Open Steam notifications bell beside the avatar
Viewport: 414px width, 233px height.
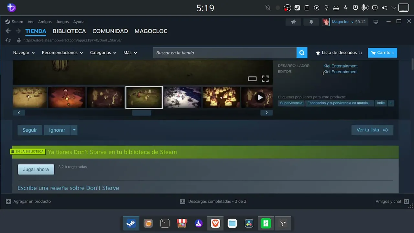click(311, 22)
